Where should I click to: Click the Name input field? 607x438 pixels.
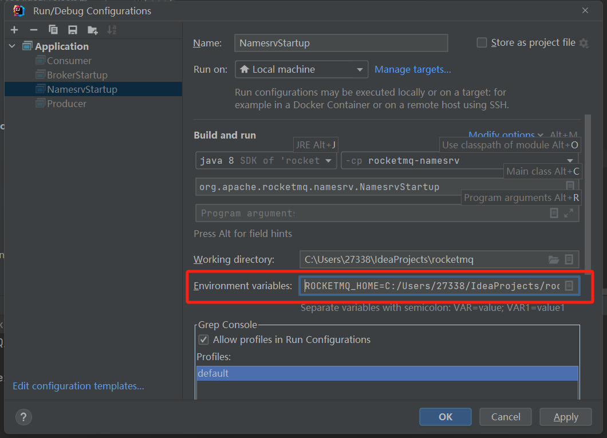pos(341,43)
